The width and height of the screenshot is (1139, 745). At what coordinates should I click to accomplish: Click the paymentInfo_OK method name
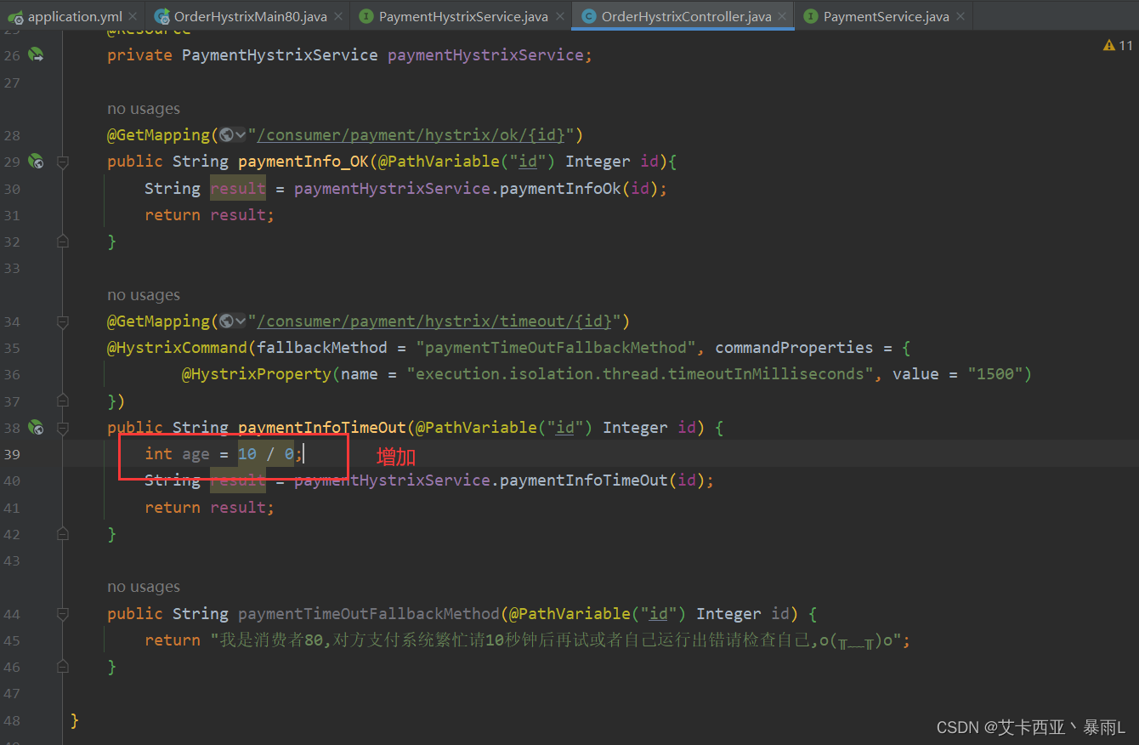[x=303, y=162]
